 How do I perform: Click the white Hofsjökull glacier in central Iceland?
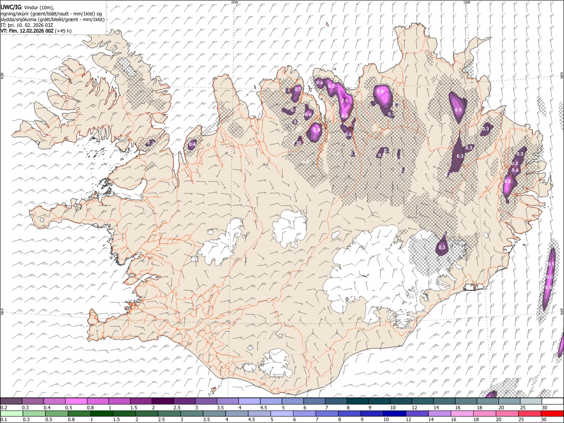289,229
